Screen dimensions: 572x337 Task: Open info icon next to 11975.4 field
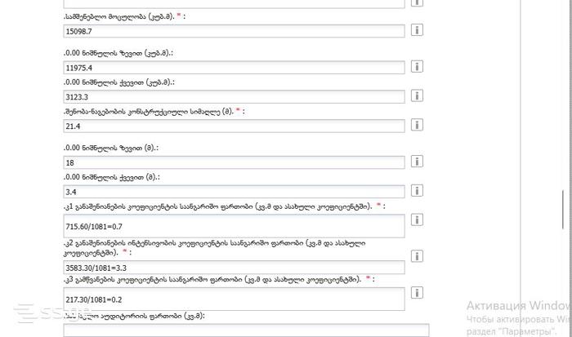click(417, 66)
